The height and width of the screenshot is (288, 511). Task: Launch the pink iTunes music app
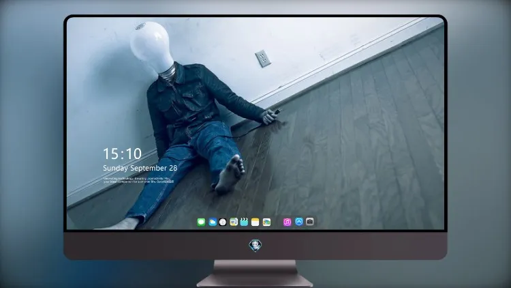coord(288,222)
